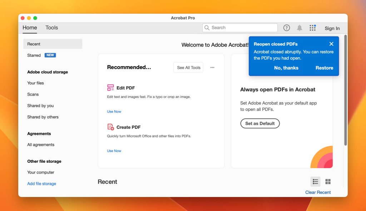Click Use Now under Edit PDF
The height and width of the screenshot is (211, 366).
pos(114,112)
